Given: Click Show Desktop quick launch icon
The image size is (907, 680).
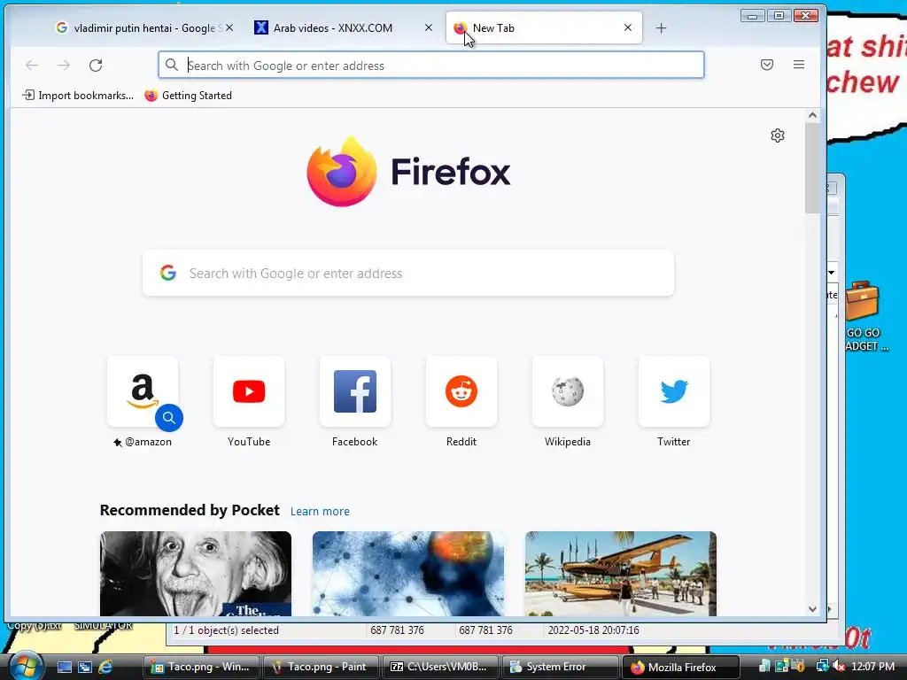Looking at the screenshot, I should click(x=64, y=667).
